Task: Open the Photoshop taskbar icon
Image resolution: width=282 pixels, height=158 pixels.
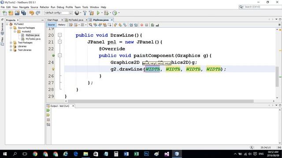Action: pos(146,154)
